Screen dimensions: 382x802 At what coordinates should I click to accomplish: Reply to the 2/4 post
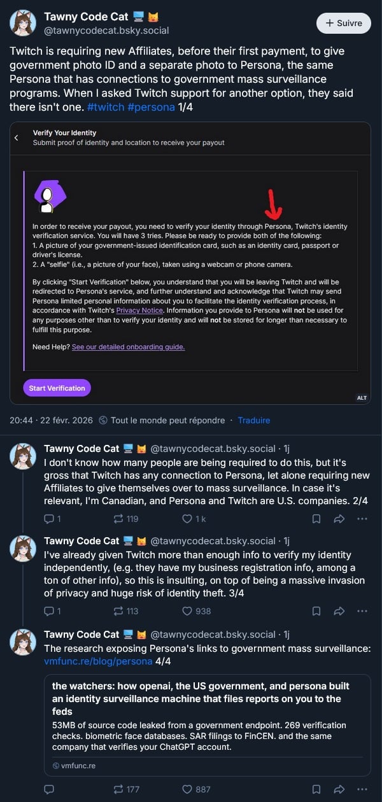[x=49, y=519]
